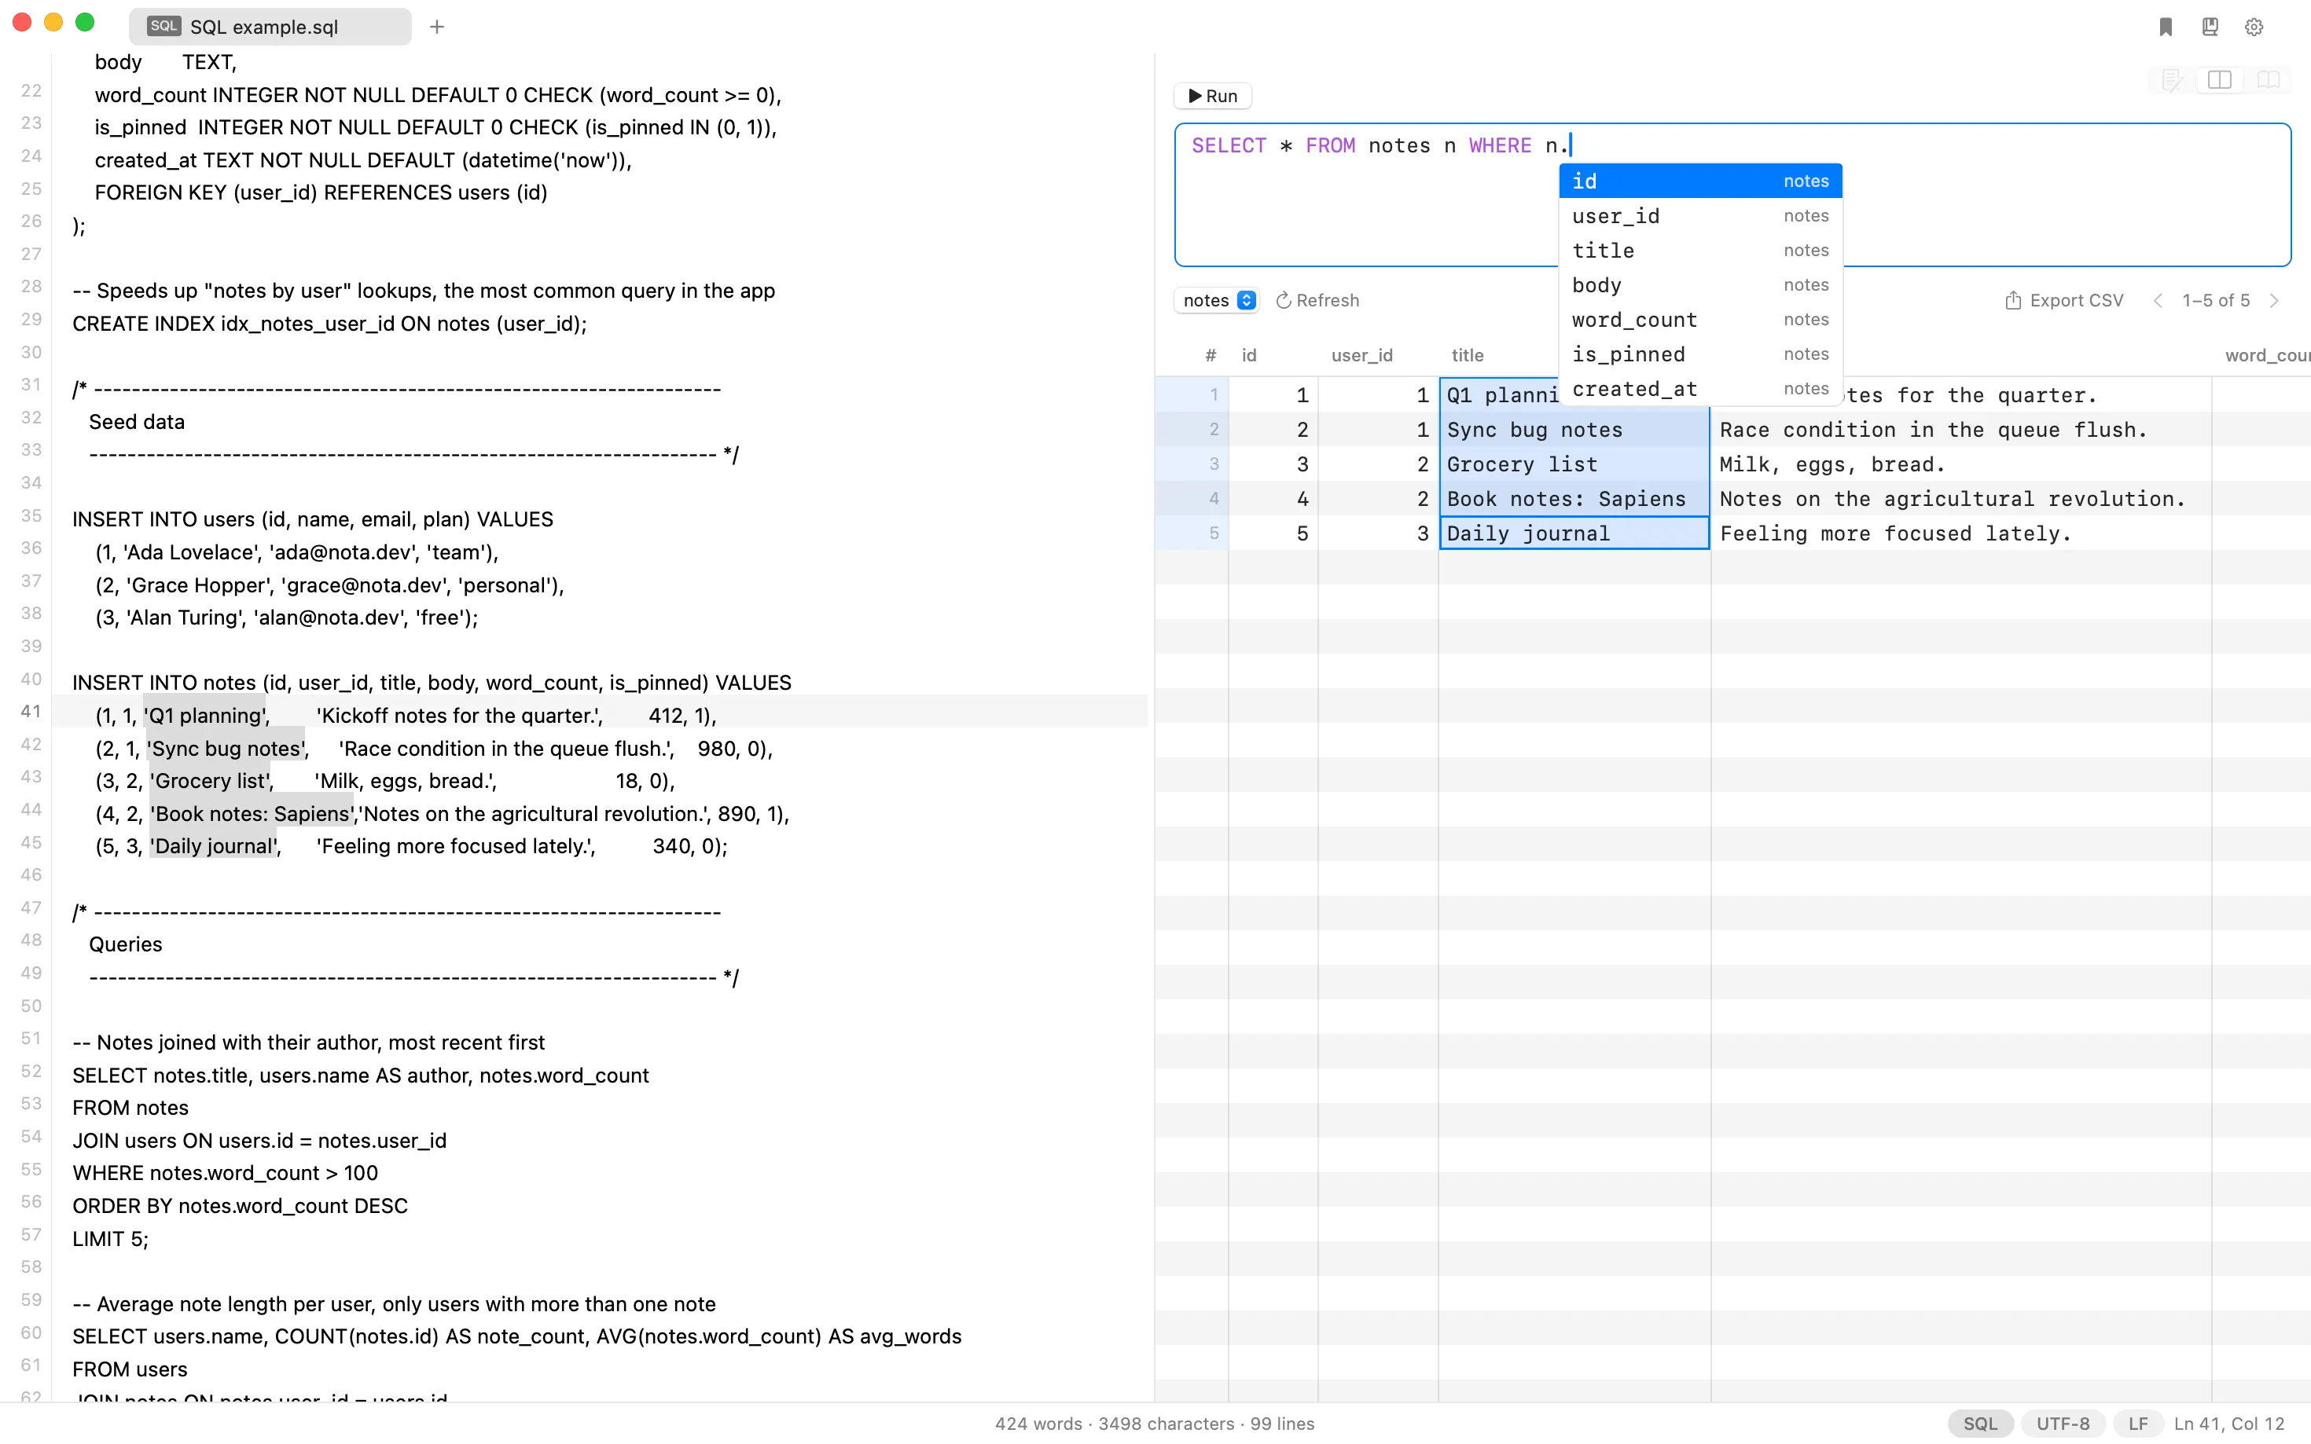This screenshot has width=2311, height=1444.
Task: Click 'Notes on the agricultural revolution.' cell
Action: pyautogui.click(x=1960, y=499)
